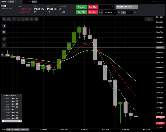Click the 02/20/2024 9:21:00 am time label
This screenshot has width=166, height=132.
click(x=18, y=130)
